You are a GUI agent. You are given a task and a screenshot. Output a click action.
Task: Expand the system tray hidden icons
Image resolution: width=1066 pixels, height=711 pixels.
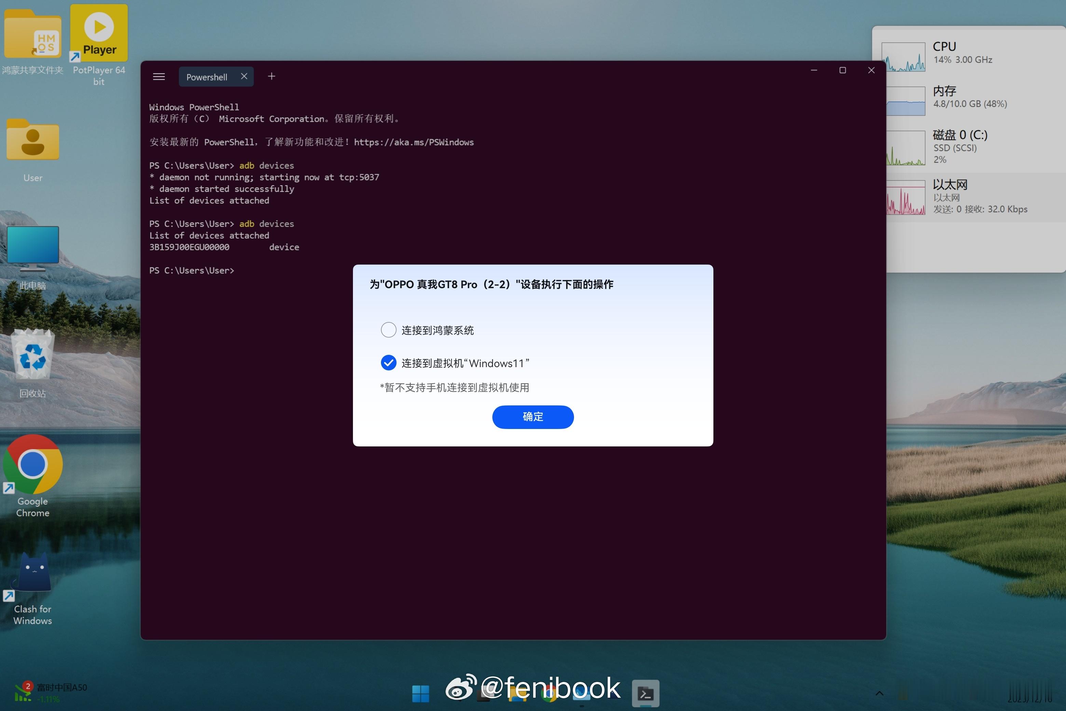coord(879,693)
